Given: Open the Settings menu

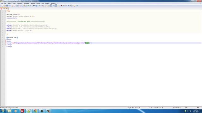Looking at the screenshot, I should (33, 3).
